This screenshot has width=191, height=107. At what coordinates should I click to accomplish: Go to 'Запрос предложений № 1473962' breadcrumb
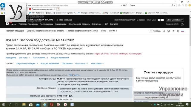click(x=83, y=31)
